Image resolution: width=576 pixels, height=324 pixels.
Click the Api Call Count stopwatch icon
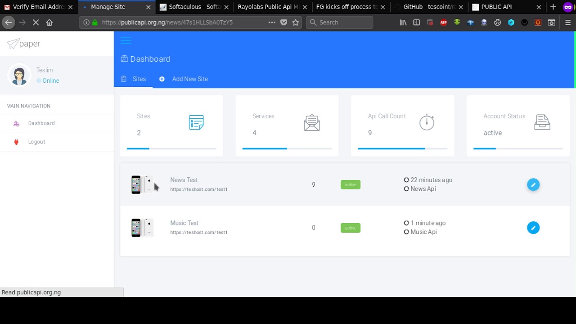click(x=427, y=122)
